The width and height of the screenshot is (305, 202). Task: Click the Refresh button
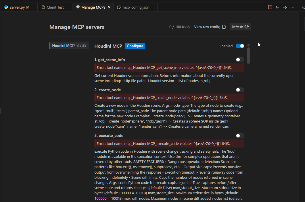[x=240, y=27]
